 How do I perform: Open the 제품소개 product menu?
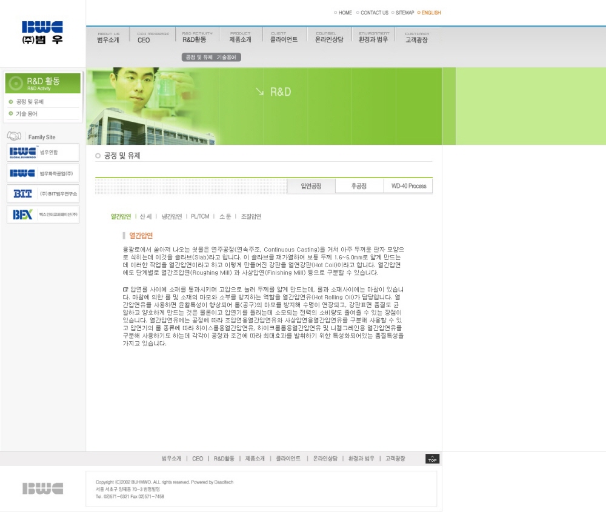[x=240, y=38]
